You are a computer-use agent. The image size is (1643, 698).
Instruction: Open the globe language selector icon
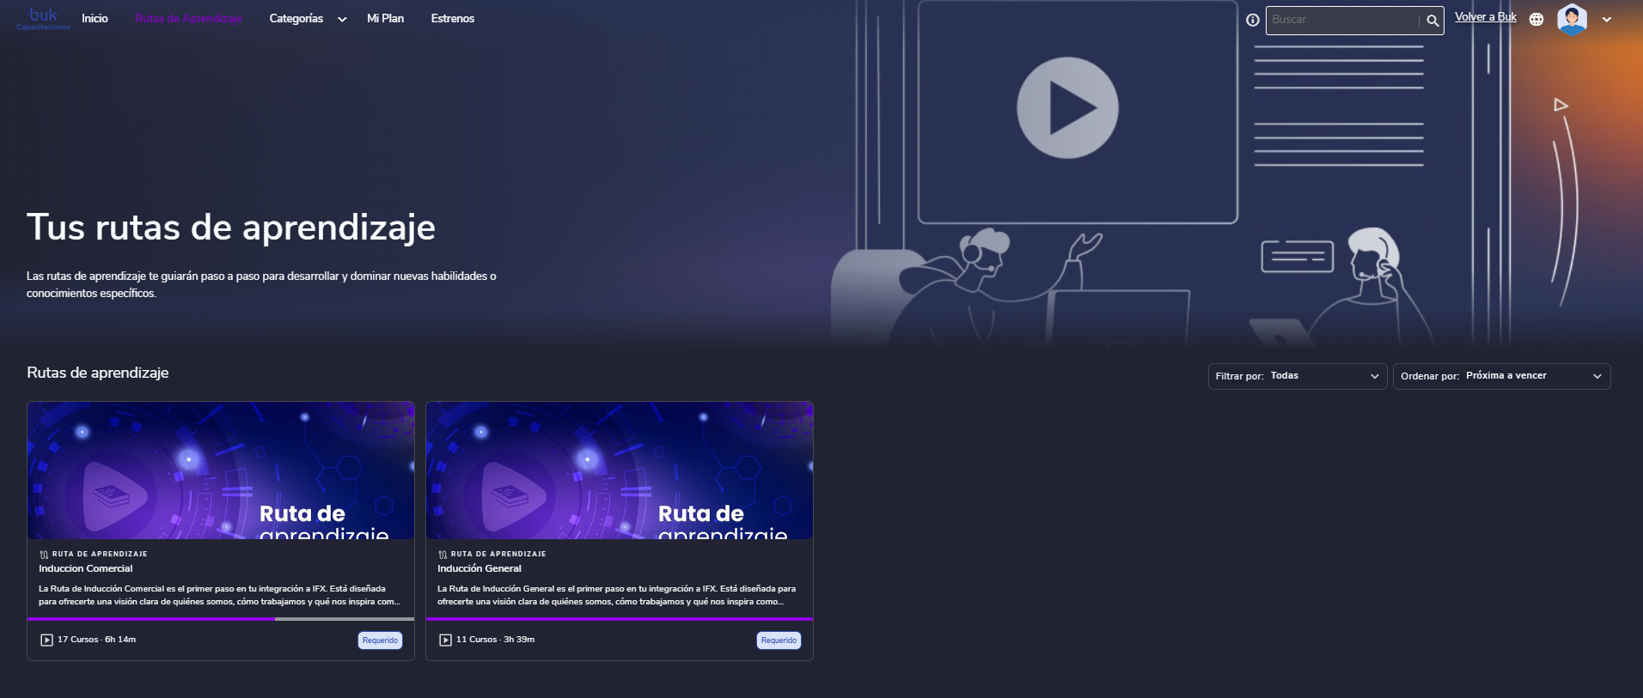1536,20
